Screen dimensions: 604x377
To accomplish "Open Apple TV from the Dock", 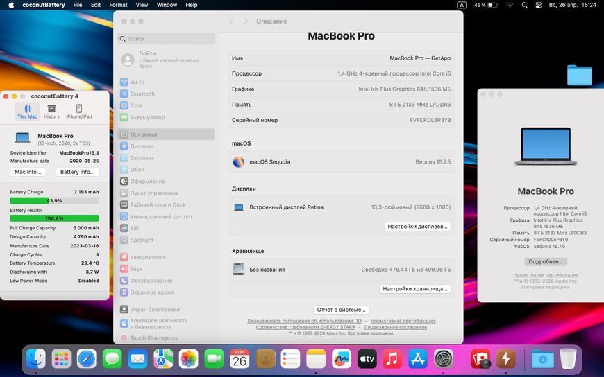I will coord(367,359).
